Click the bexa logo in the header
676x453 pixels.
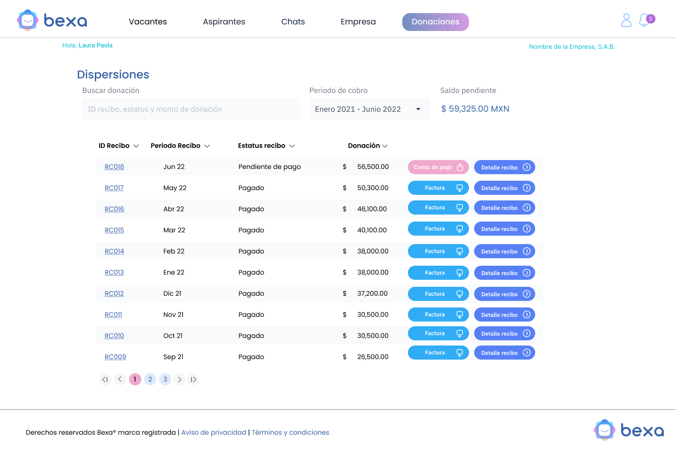[52, 20]
